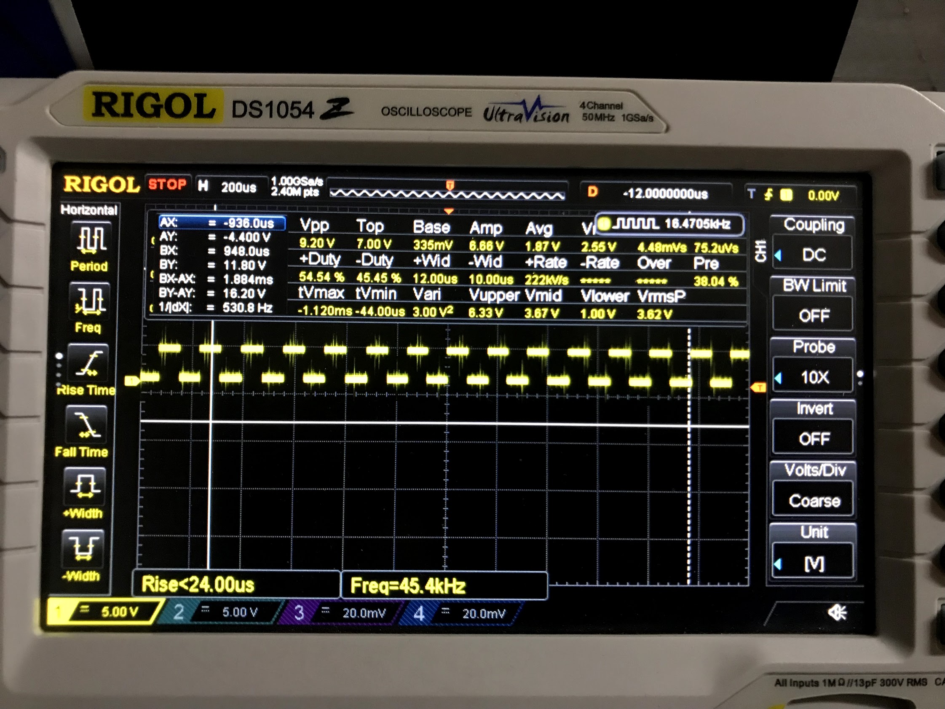Click the Base 335mV measurement
The height and width of the screenshot is (709, 945).
[432, 236]
